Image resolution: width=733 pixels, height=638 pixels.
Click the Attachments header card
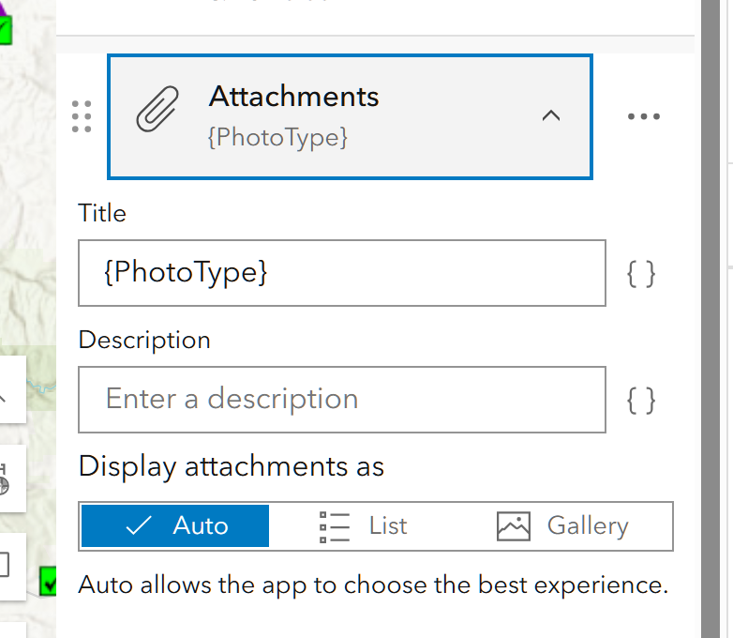point(351,116)
